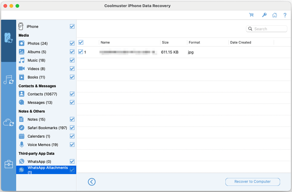Click the Voice Memos microphone icon
This screenshot has width=292, height=192.
point(22,145)
